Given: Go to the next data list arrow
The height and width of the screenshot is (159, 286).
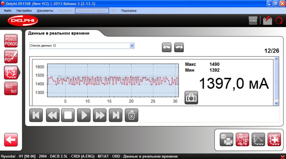Looking at the screenshot, I should pyautogui.click(x=179, y=48).
